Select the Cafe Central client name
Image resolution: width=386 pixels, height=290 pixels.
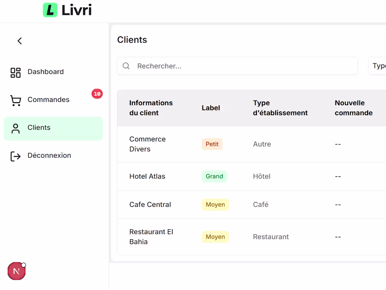(150, 205)
